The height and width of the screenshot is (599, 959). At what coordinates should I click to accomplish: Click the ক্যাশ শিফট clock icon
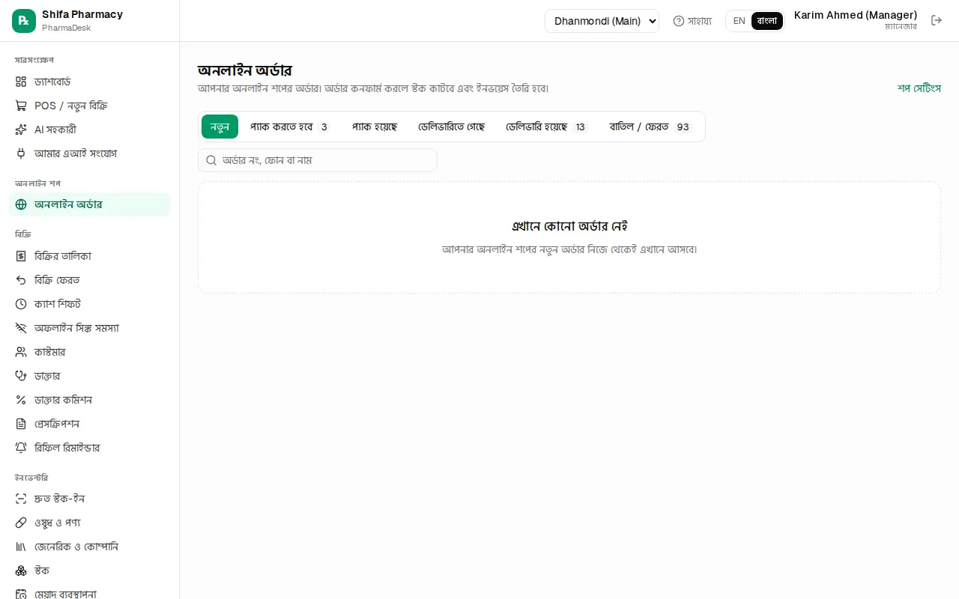pos(21,304)
